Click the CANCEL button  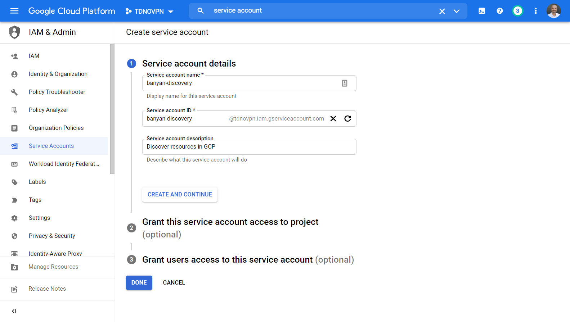click(174, 283)
